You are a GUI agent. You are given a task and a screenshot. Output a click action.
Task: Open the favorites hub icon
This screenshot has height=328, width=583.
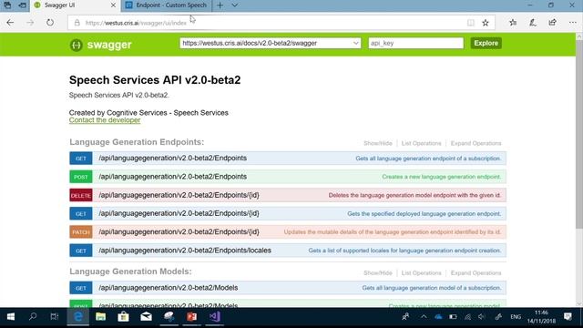[x=513, y=23]
